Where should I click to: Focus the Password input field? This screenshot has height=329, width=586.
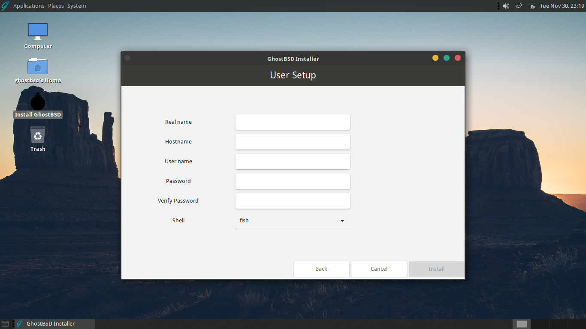coord(293,181)
